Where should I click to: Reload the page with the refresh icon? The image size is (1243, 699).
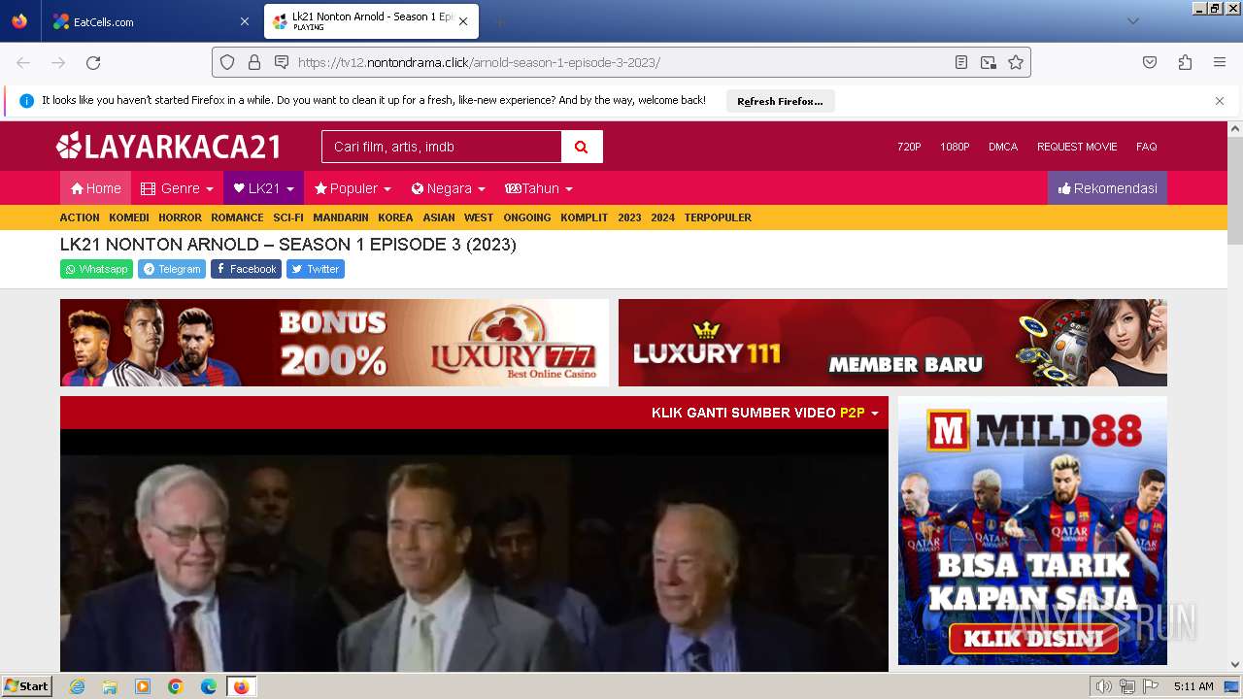click(93, 62)
